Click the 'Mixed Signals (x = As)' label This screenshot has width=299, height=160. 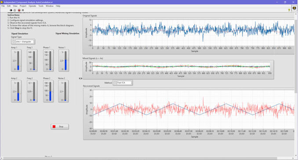pos(93,58)
